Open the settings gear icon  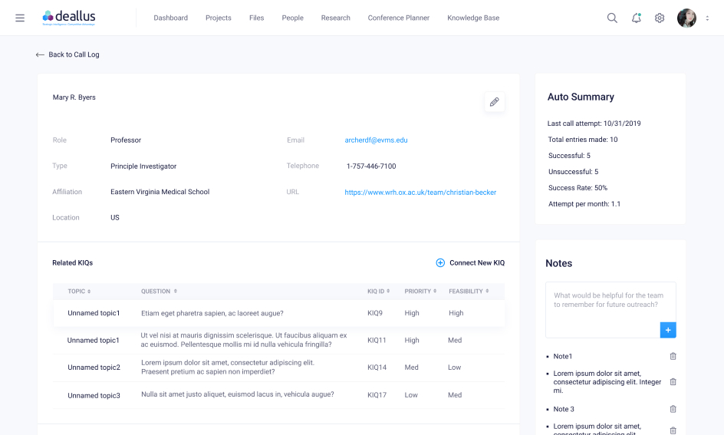pos(660,18)
